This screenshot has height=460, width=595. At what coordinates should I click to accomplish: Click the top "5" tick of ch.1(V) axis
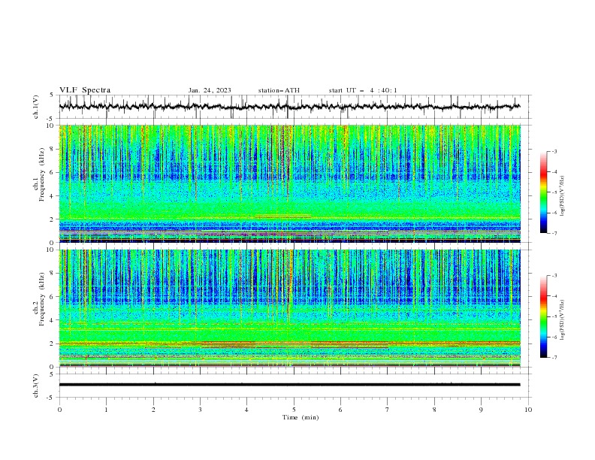[53, 95]
